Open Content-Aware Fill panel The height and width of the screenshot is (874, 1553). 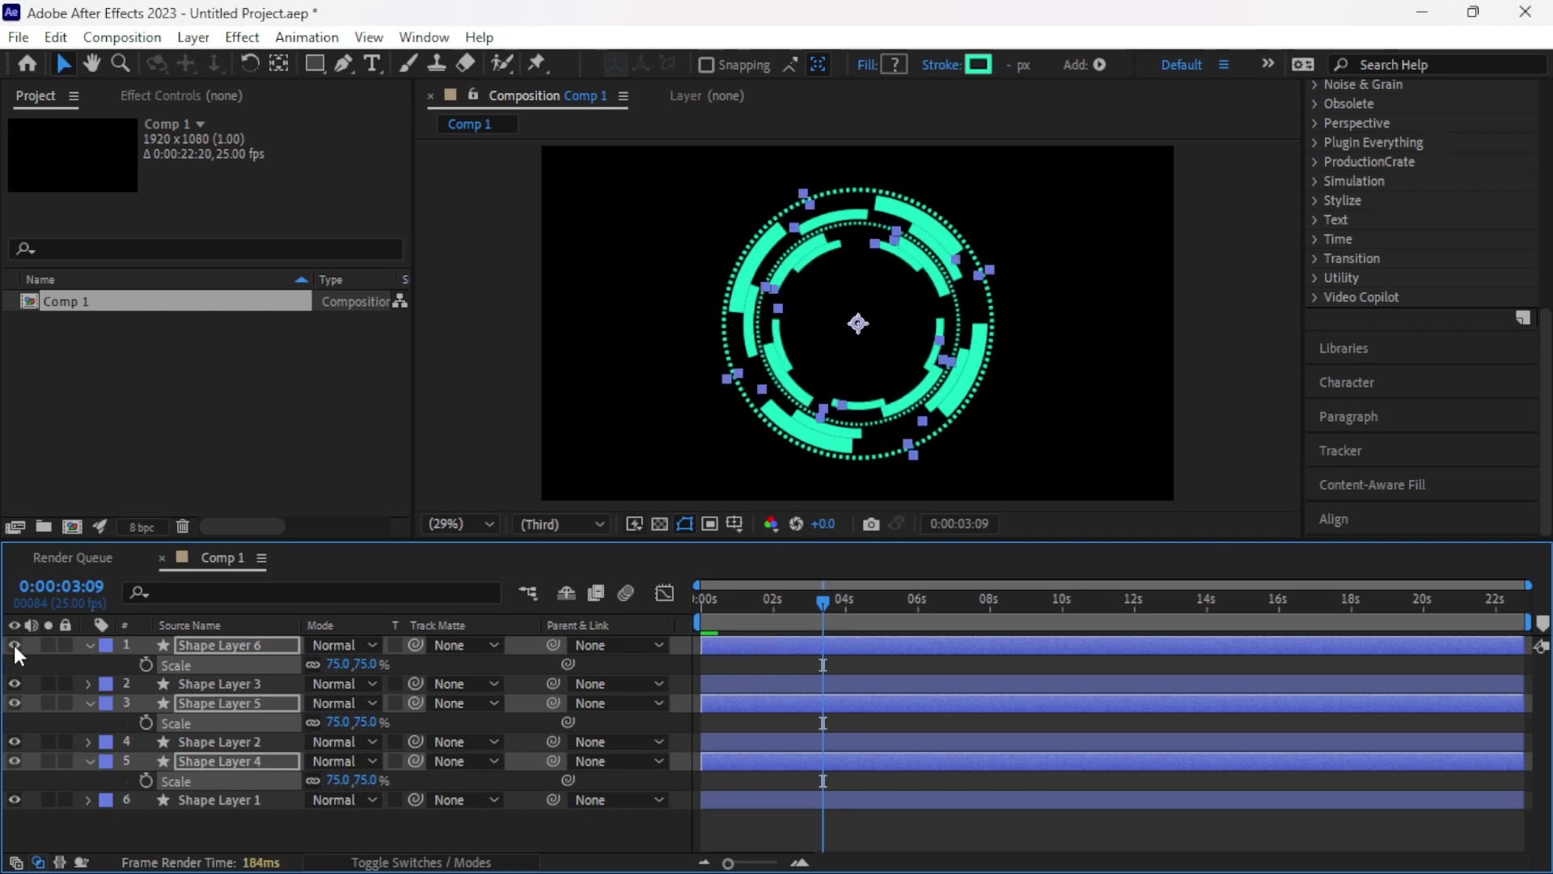(1374, 485)
